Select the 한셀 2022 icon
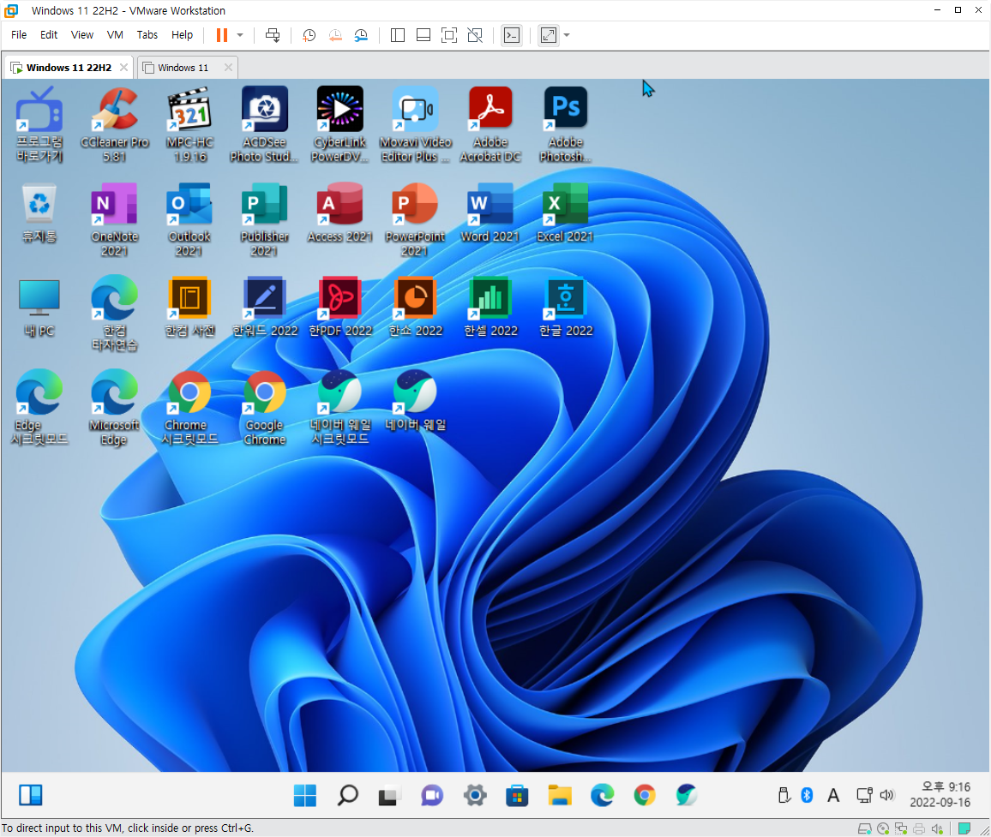Image resolution: width=991 pixels, height=837 pixels. [490, 307]
